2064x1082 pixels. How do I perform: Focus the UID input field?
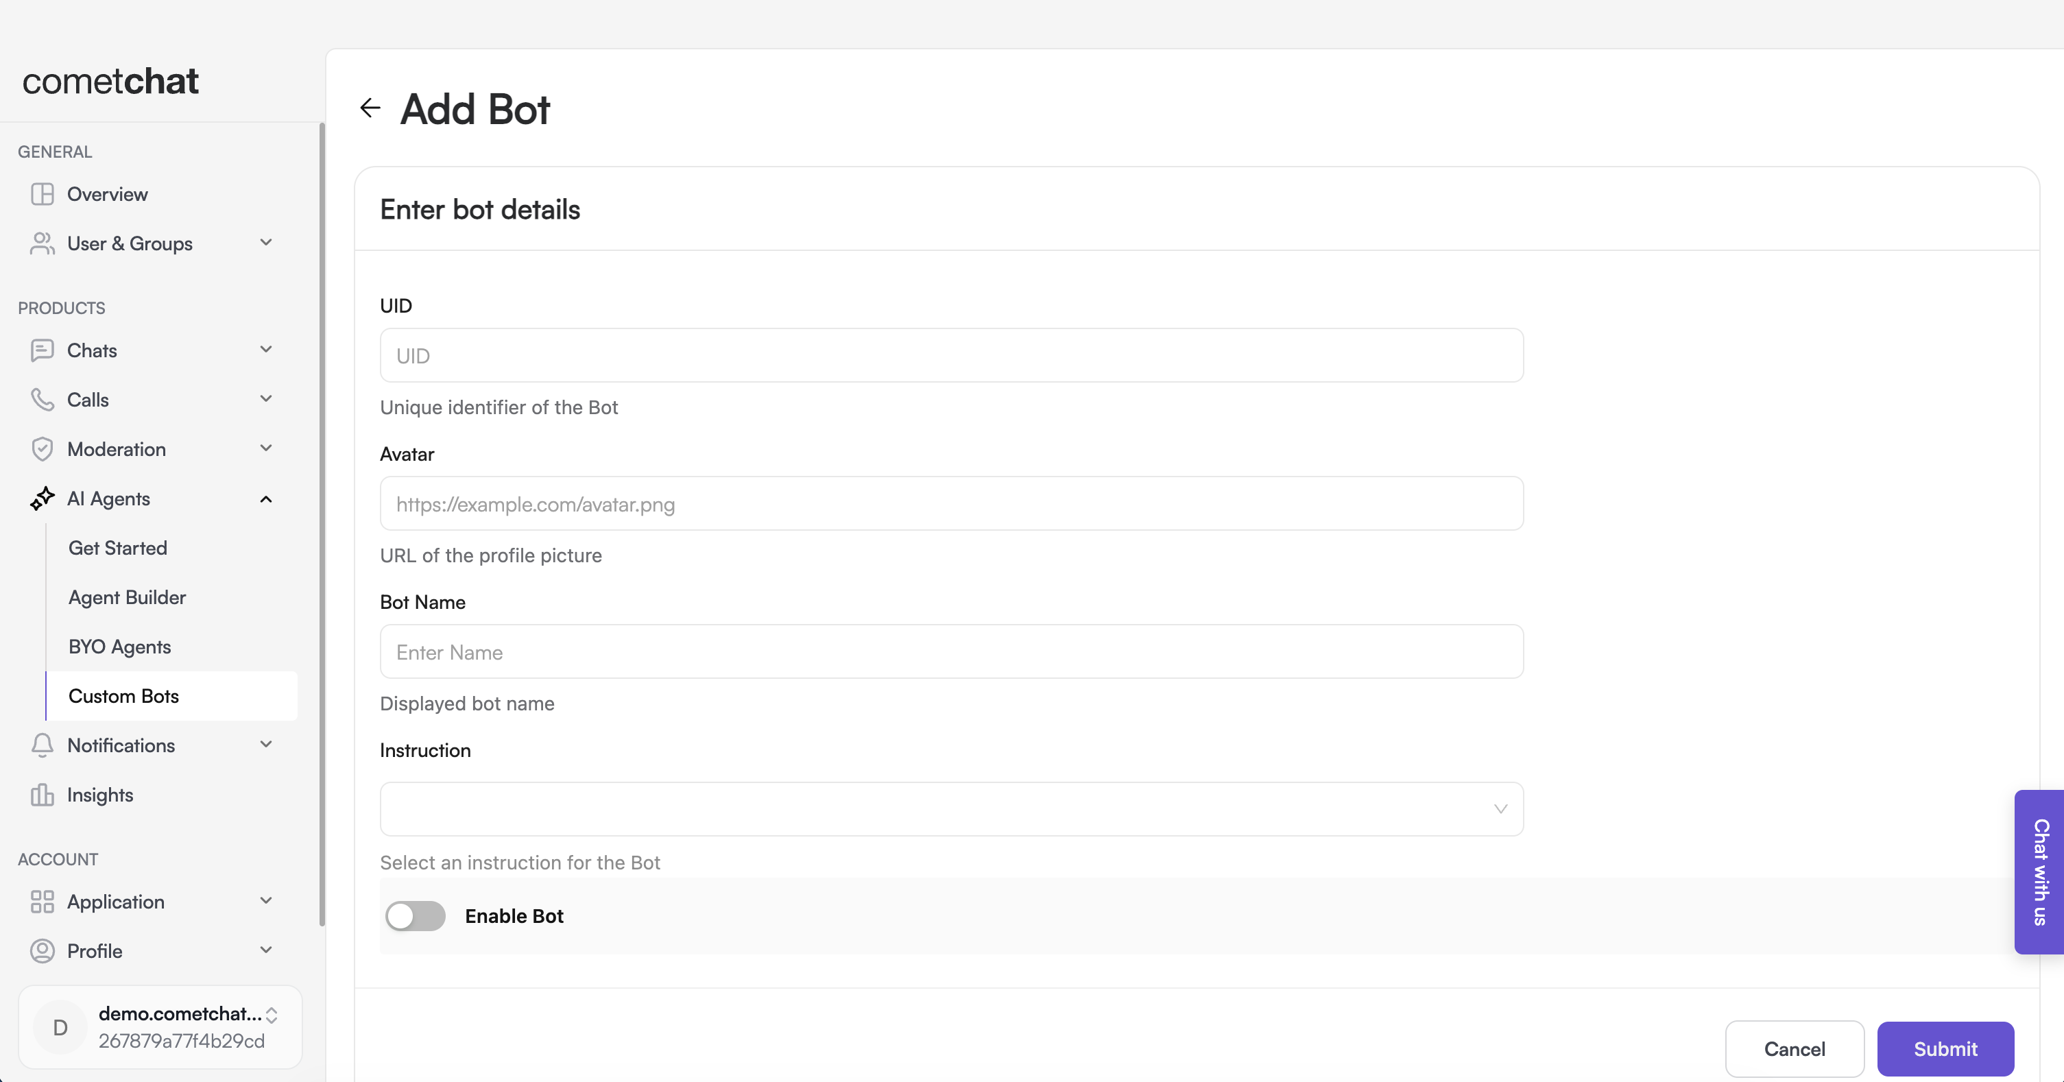tap(951, 355)
